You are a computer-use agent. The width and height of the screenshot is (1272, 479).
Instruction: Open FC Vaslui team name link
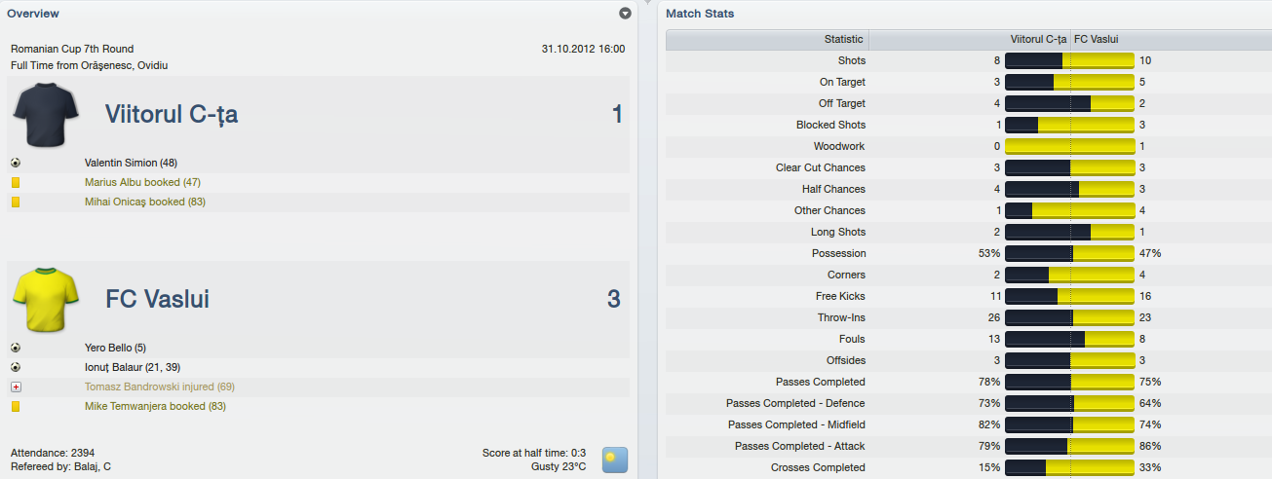pos(157,299)
